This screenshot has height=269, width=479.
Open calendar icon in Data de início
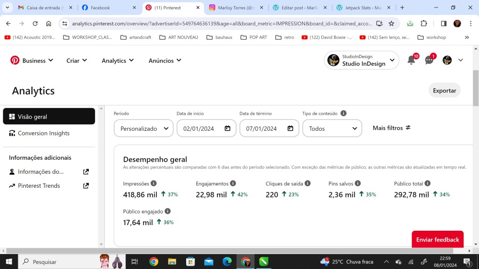pyautogui.click(x=227, y=128)
